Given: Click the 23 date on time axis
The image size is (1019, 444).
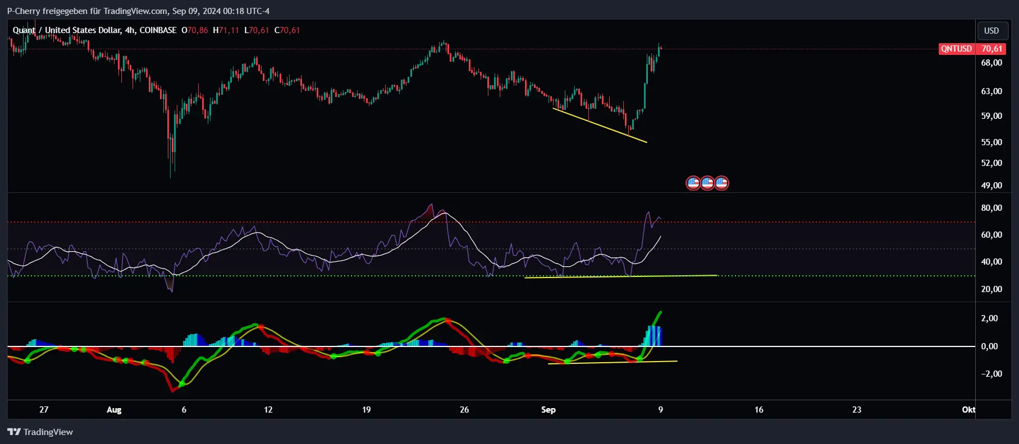Looking at the screenshot, I should pos(857,410).
